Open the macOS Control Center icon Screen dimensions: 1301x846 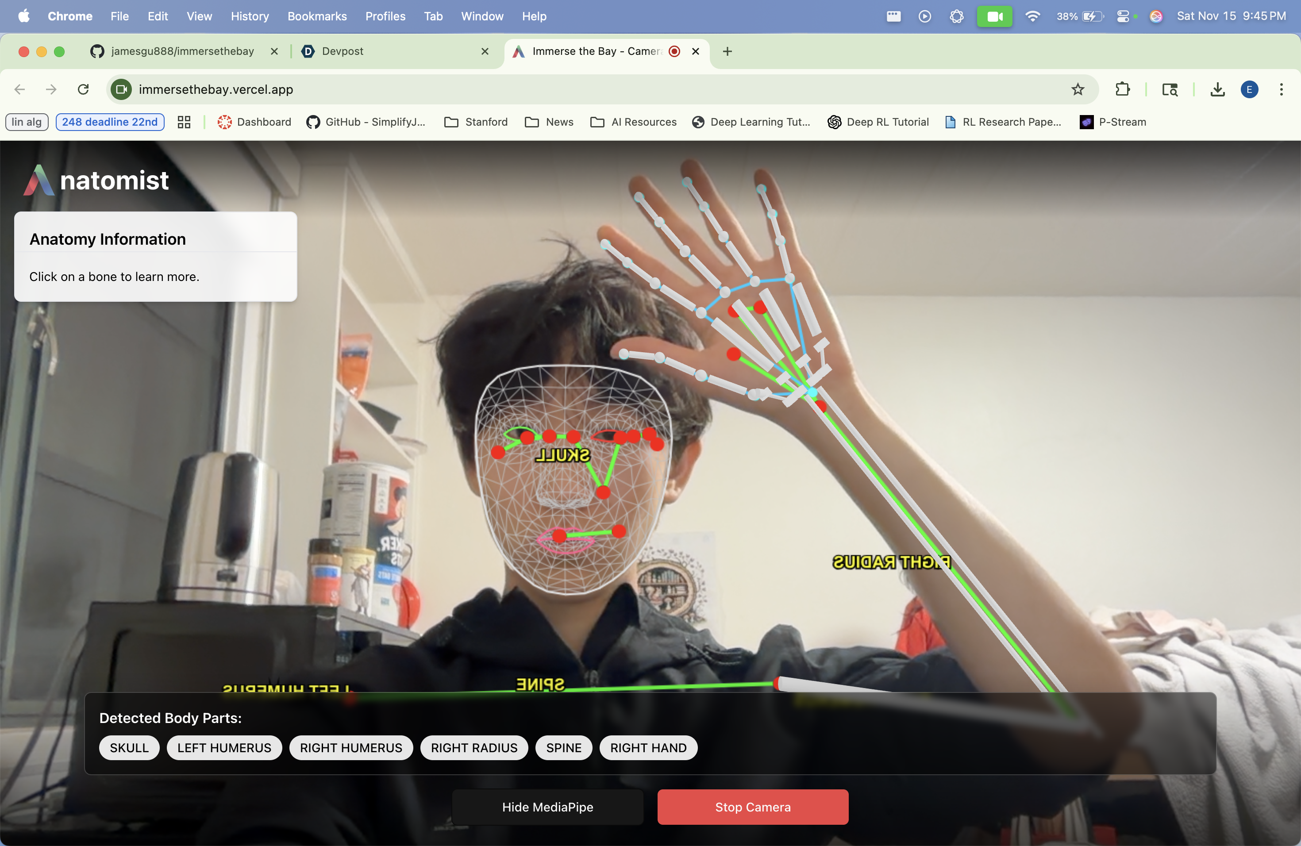(1123, 16)
